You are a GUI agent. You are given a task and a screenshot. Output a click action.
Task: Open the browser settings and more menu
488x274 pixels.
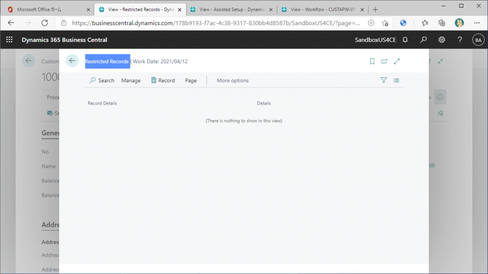click(477, 23)
